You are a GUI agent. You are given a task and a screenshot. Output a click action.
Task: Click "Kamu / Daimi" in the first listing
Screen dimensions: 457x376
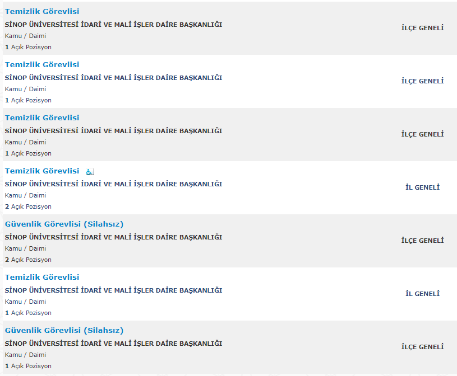point(25,36)
